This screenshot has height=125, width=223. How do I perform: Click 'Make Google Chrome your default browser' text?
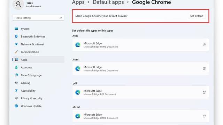coord(101,16)
